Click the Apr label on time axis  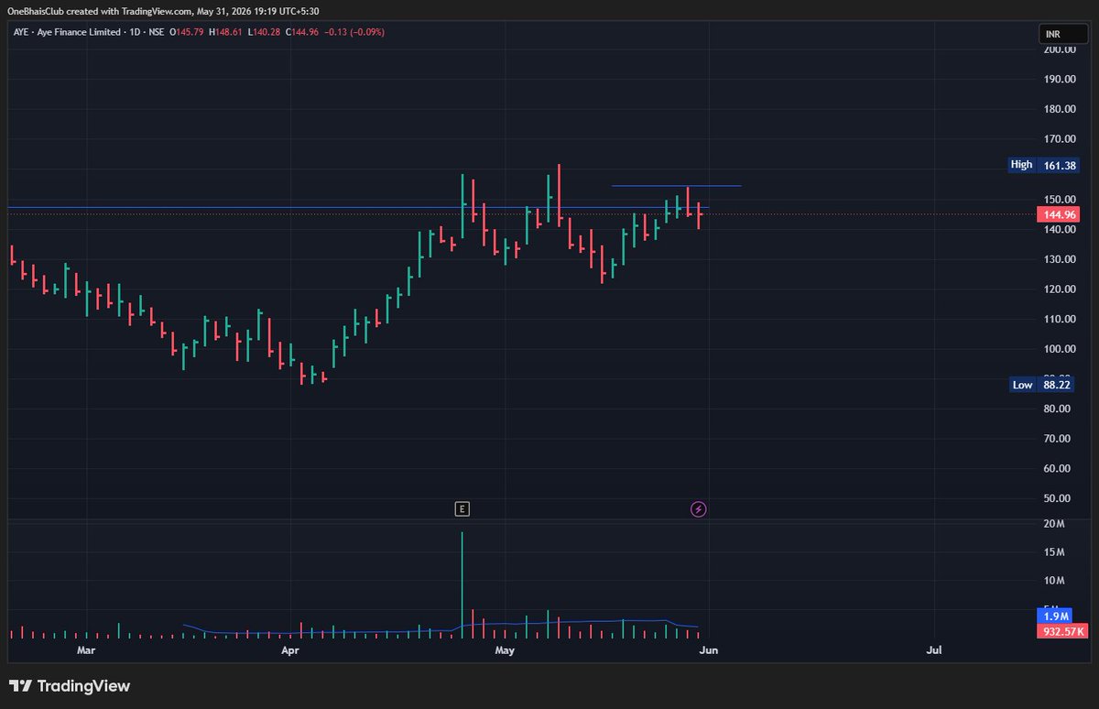pos(291,650)
